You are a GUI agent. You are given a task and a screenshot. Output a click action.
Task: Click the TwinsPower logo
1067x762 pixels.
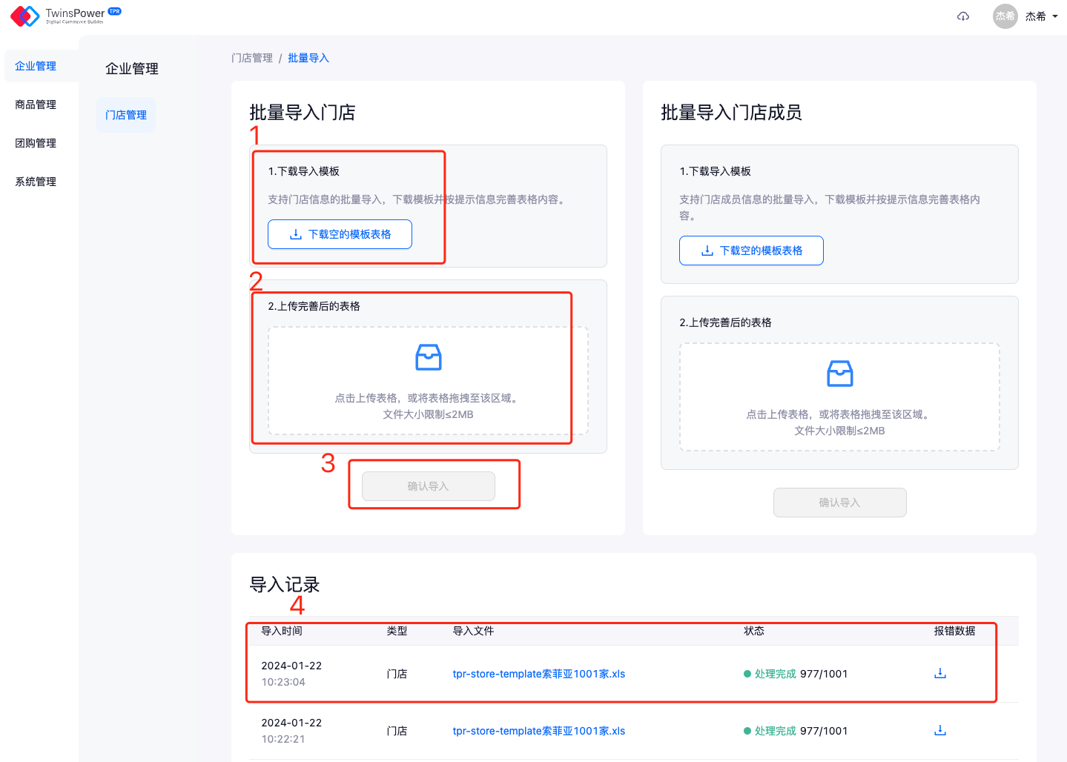(x=65, y=16)
